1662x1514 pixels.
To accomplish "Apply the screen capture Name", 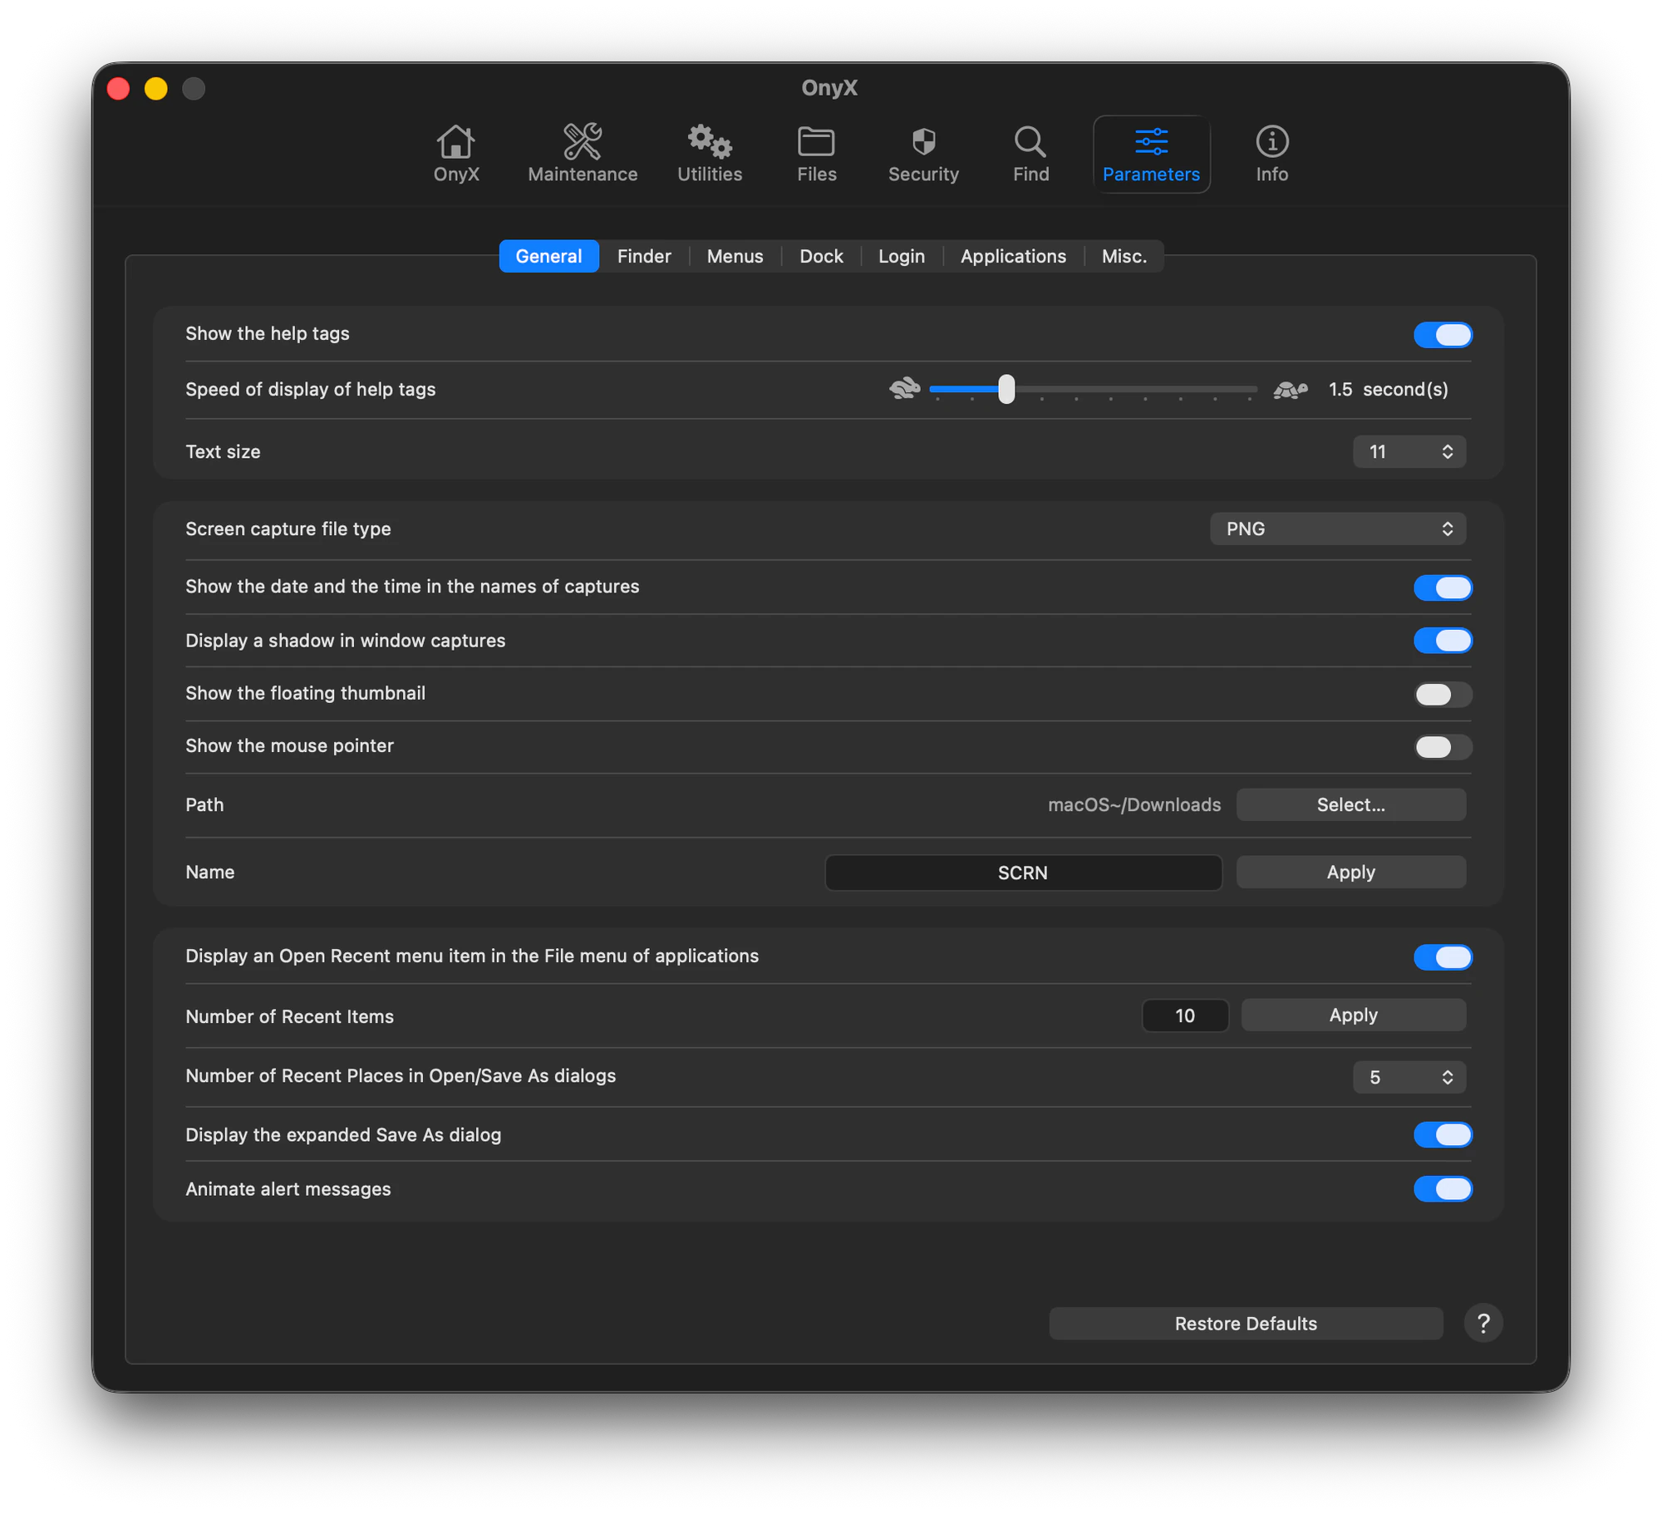I will tap(1350, 872).
